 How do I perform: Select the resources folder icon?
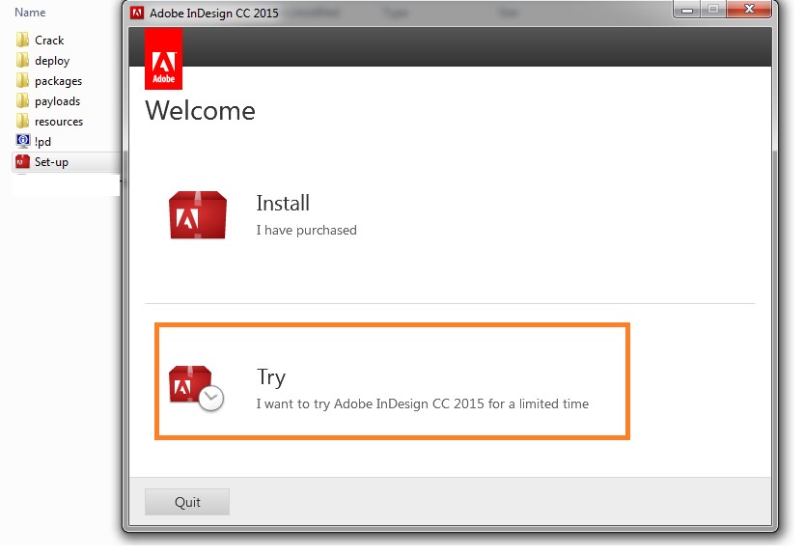click(x=22, y=122)
